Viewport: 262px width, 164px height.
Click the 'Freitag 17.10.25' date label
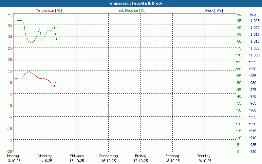140,158
